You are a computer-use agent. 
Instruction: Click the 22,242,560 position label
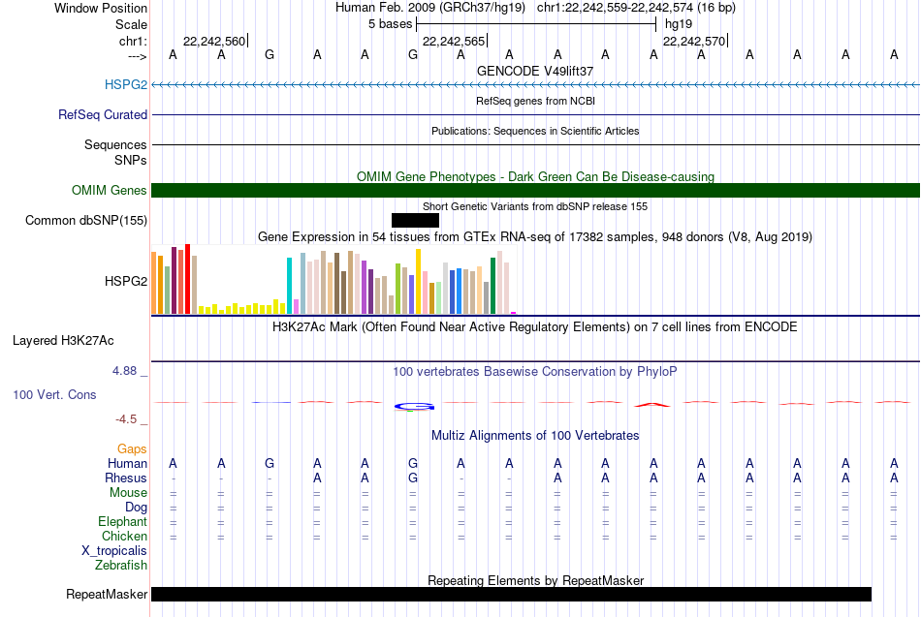click(214, 41)
